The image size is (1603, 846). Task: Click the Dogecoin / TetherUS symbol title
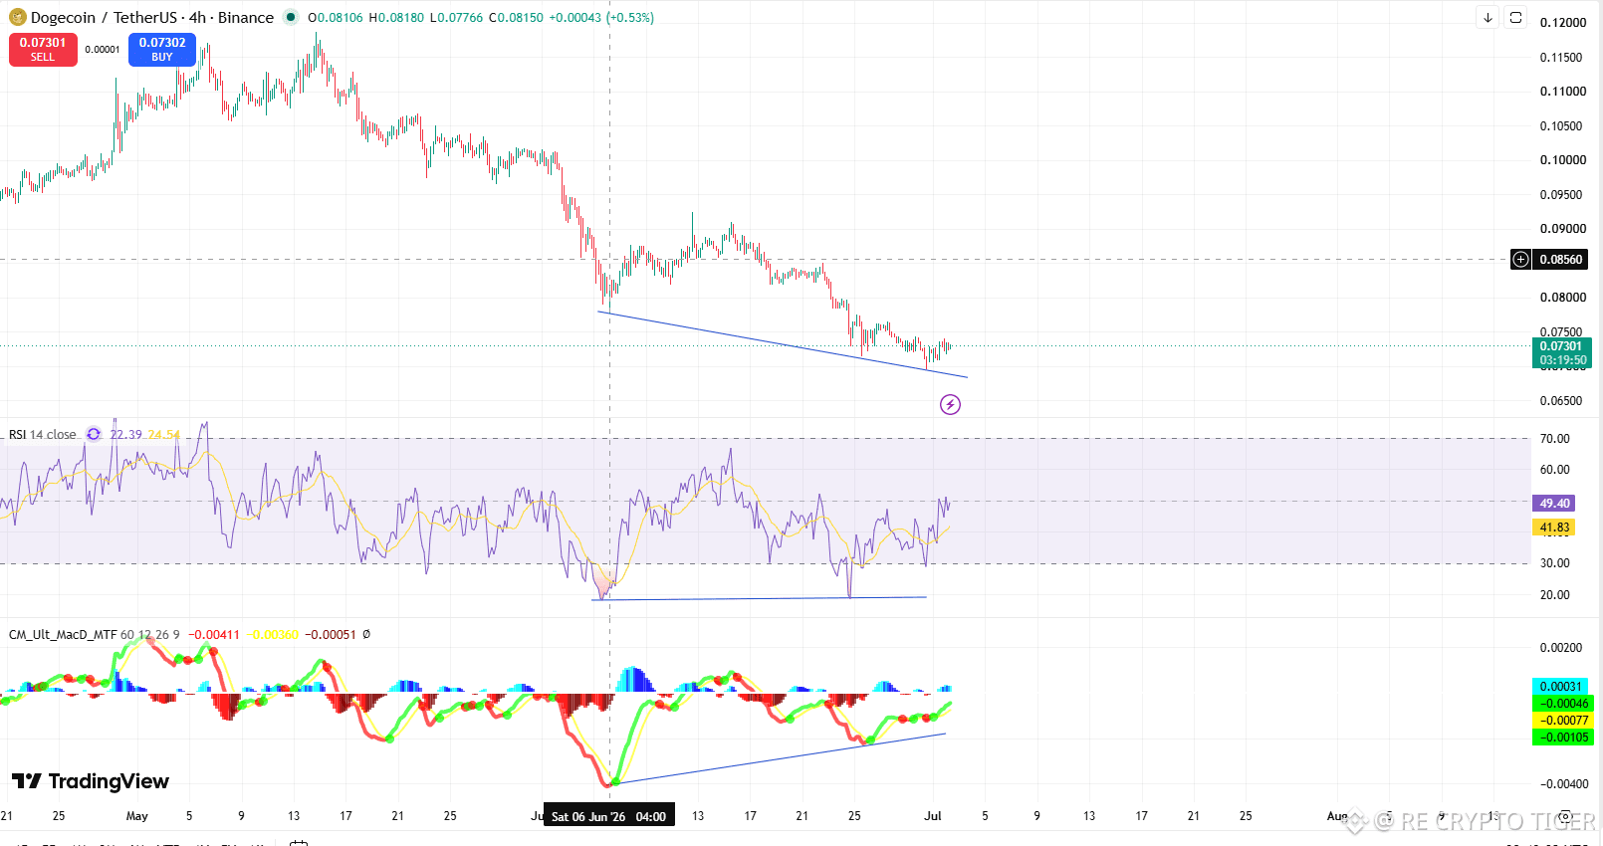click(x=152, y=17)
